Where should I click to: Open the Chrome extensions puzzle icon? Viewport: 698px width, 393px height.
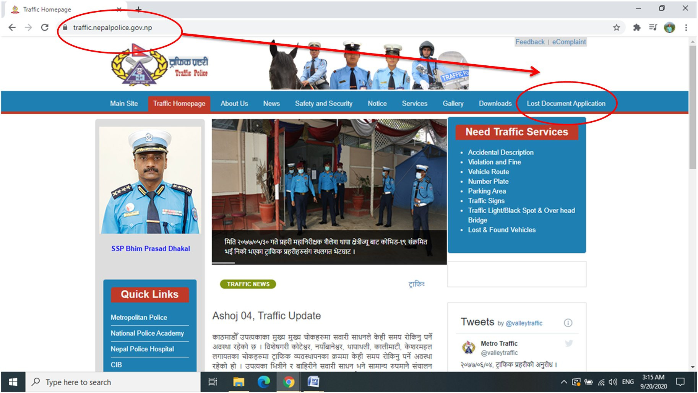(x=636, y=28)
